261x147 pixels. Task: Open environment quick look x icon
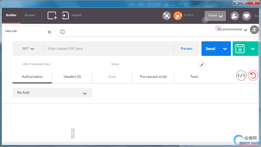[x=254, y=30]
